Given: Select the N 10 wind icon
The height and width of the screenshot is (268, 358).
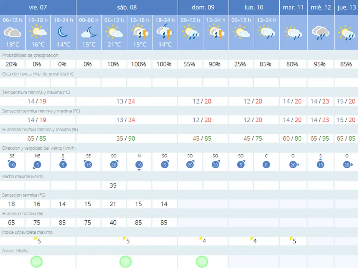Looking at the screenshot, I should (139, 165).
